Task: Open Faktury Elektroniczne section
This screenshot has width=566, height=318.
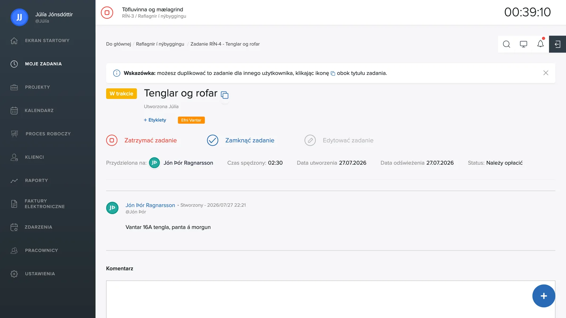Action: coord(45,204)
